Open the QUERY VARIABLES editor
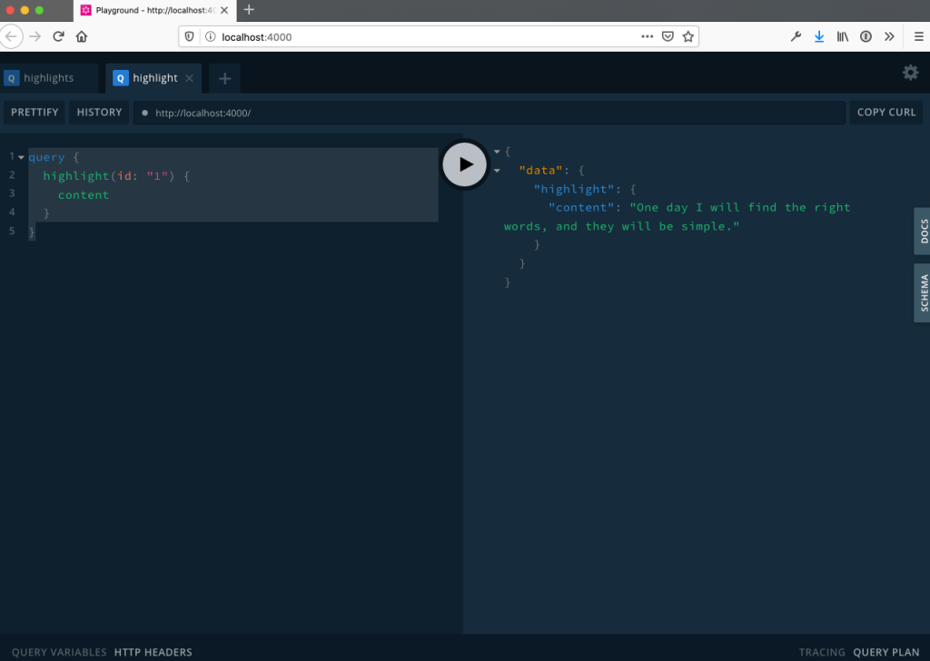 click(59, 652)
